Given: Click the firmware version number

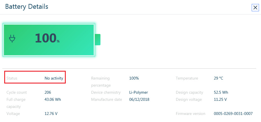Looking at the screenshot, I should (x=233, y=114).
